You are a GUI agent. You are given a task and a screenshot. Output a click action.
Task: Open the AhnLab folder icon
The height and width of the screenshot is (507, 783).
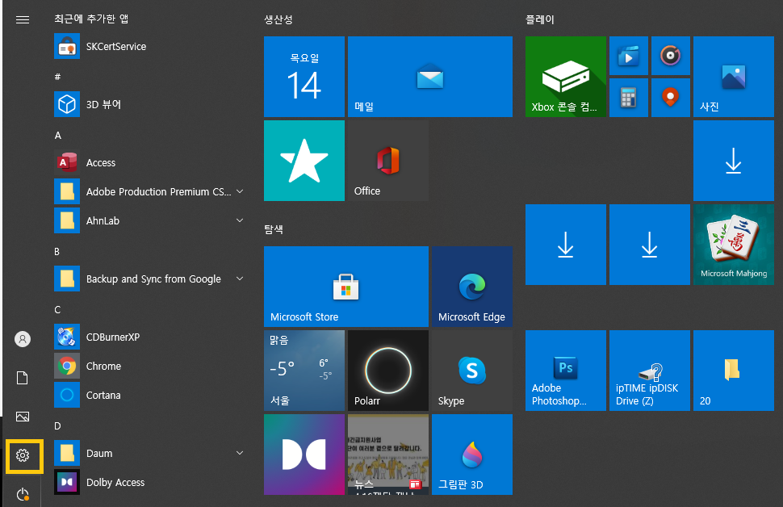click(67, 220)
